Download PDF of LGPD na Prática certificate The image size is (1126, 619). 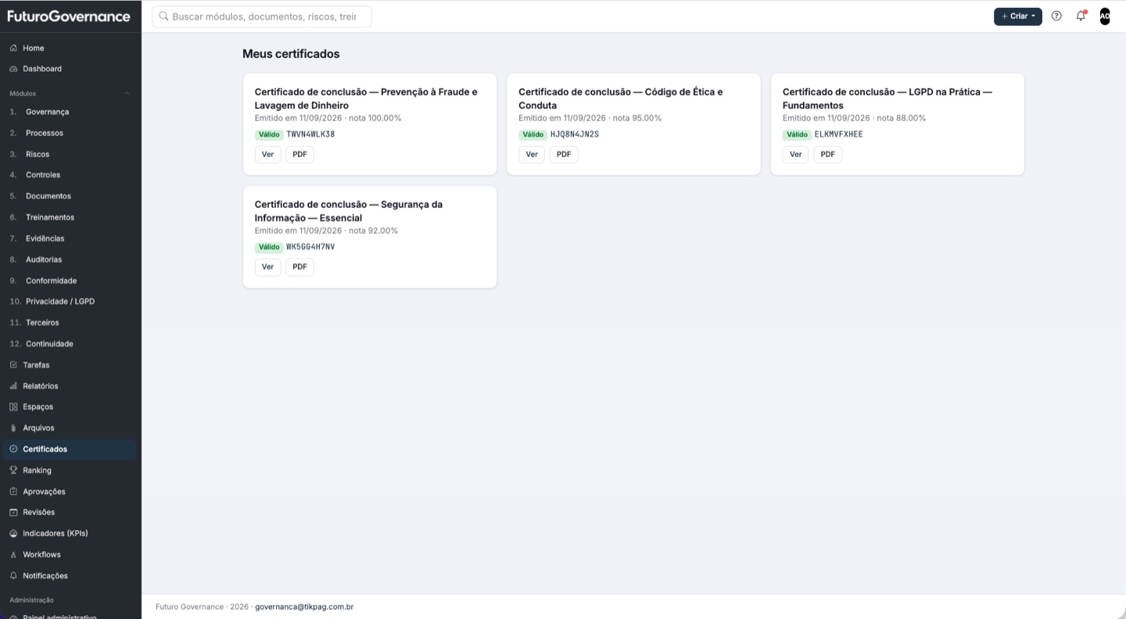click(827, 155)
